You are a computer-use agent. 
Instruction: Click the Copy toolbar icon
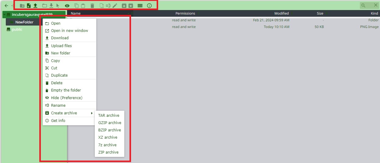coord(76,5)
